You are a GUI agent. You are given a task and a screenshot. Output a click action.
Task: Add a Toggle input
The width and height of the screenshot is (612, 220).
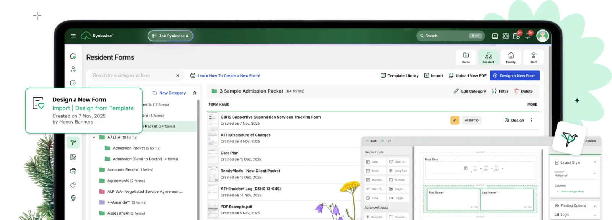click(398, 198)
